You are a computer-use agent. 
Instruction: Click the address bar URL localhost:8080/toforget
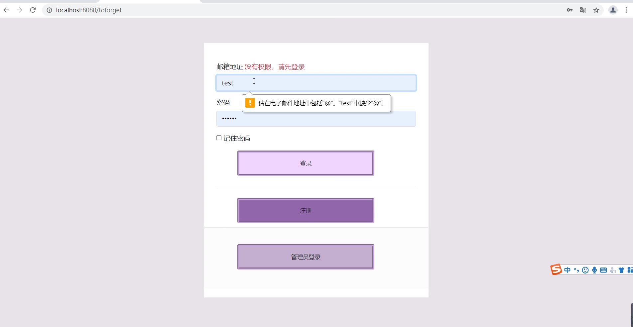(89, 10)
